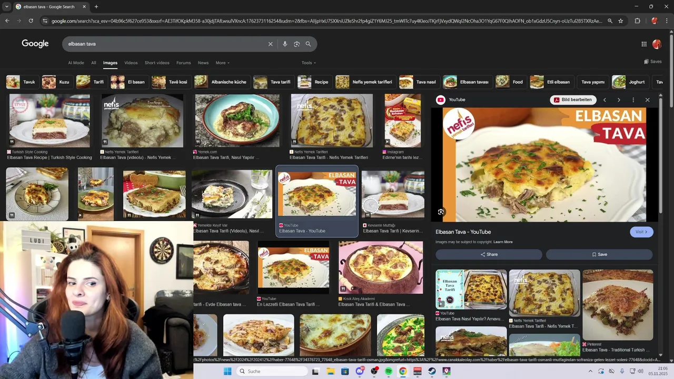Search inside preview image with Lens icon
The image size is (674, 379).
click(x=441, y=212)
